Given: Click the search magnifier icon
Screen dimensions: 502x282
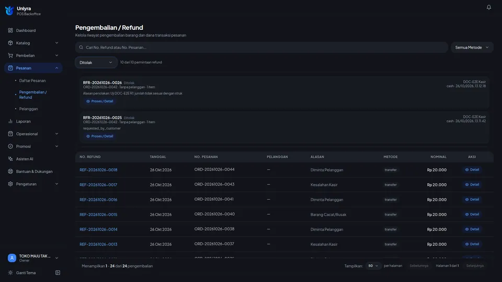Looking at the screenshot, I should click(81, 48).
